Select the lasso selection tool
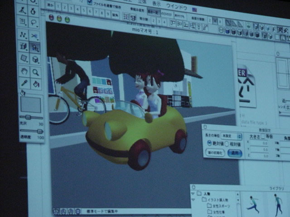This screenshot has height=217, width=290. click(34, 22)
